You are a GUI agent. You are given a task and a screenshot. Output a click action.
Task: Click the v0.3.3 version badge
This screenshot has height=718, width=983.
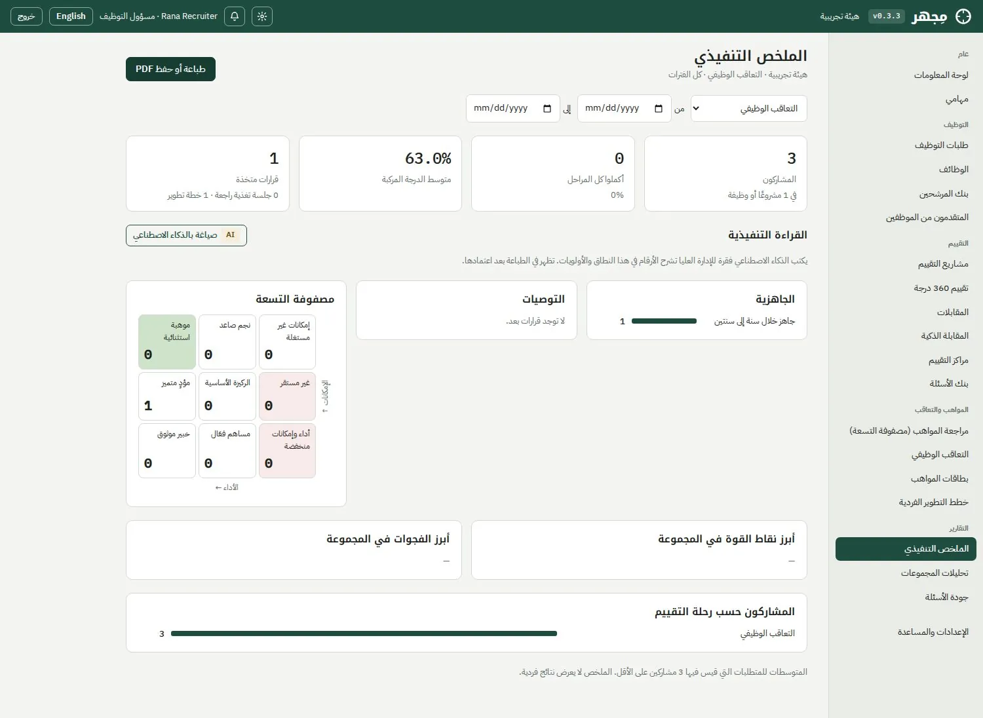pyautogui.click(x=887, y=16)
